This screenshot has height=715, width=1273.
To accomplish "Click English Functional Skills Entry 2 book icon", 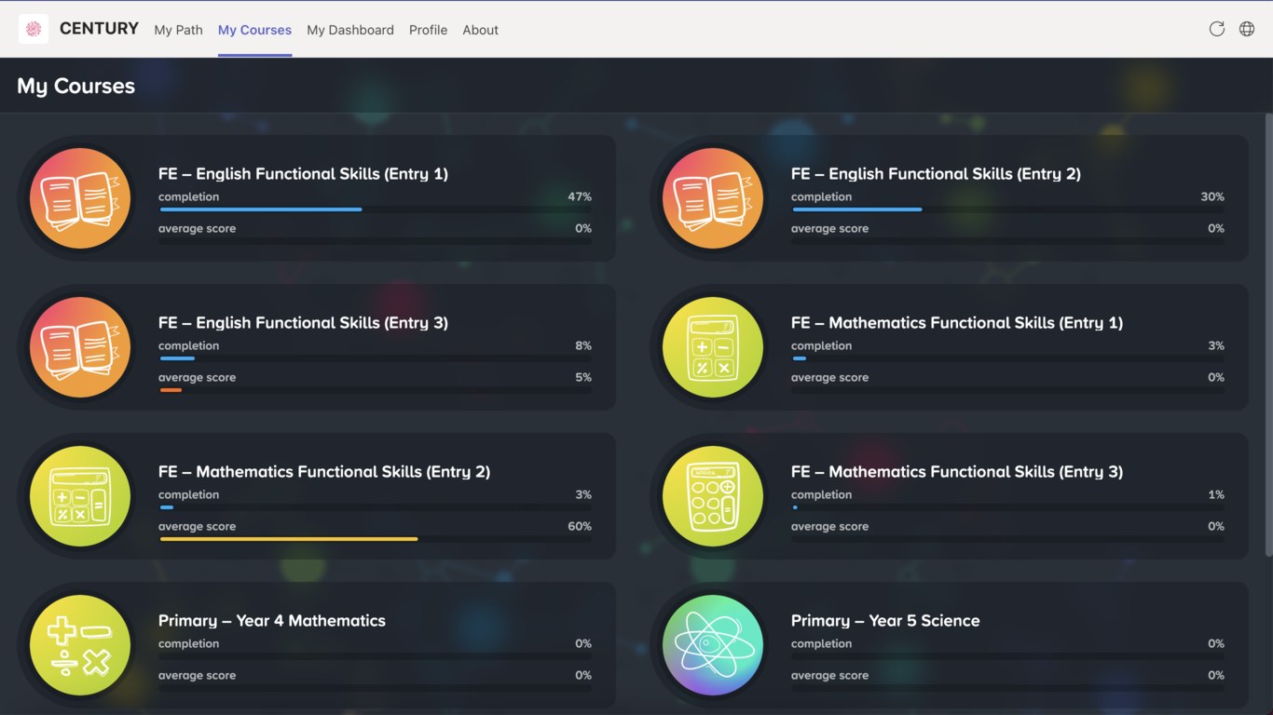I will point(713,198).
